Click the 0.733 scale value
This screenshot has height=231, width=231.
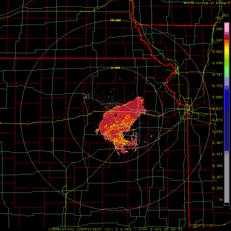pyautogui.click(x=217, y=86)
